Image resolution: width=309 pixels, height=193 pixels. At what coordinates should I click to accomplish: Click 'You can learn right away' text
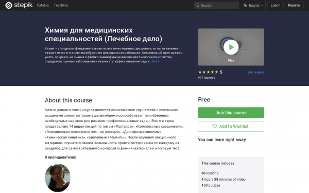[x=222, y=139]
